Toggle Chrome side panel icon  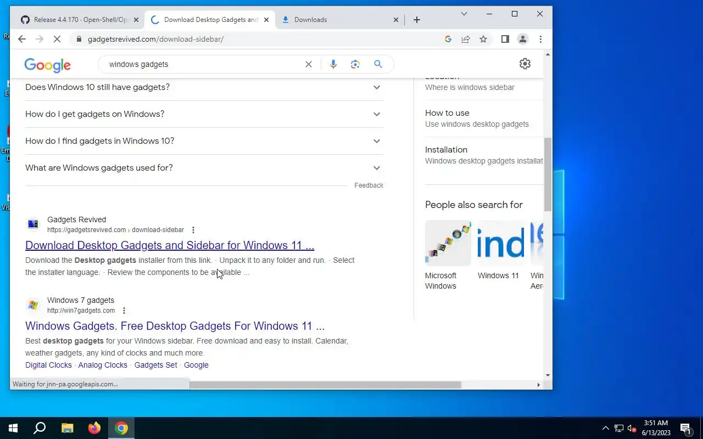(505, 39)
